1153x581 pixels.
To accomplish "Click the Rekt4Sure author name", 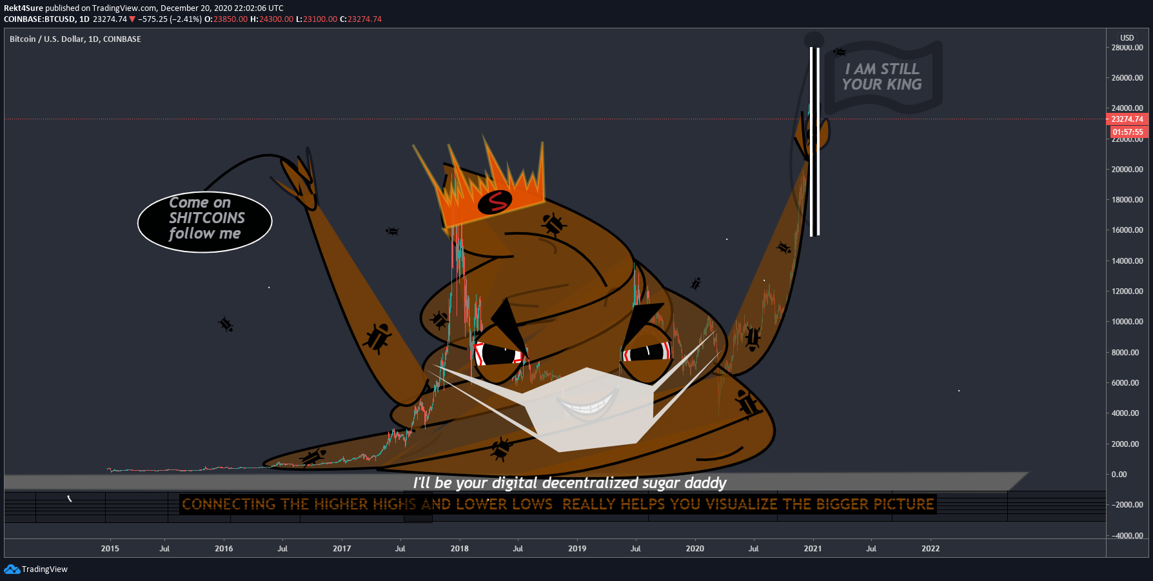I will [23, 8].
